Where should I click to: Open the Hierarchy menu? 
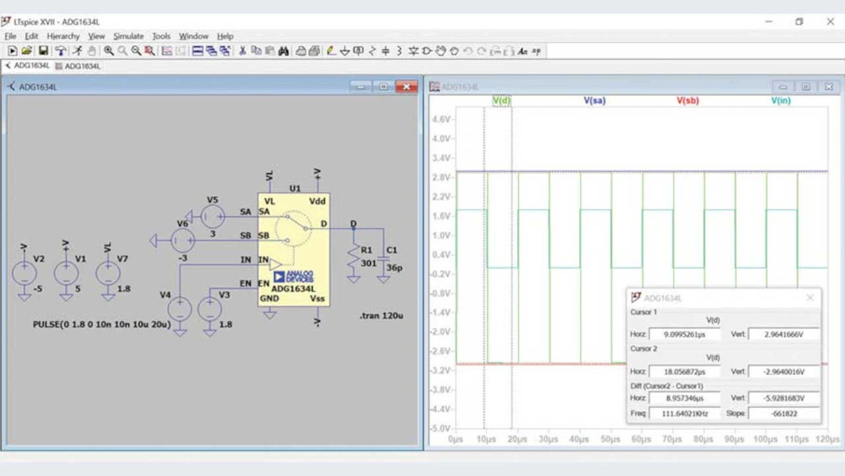click(x=63, y=36)
